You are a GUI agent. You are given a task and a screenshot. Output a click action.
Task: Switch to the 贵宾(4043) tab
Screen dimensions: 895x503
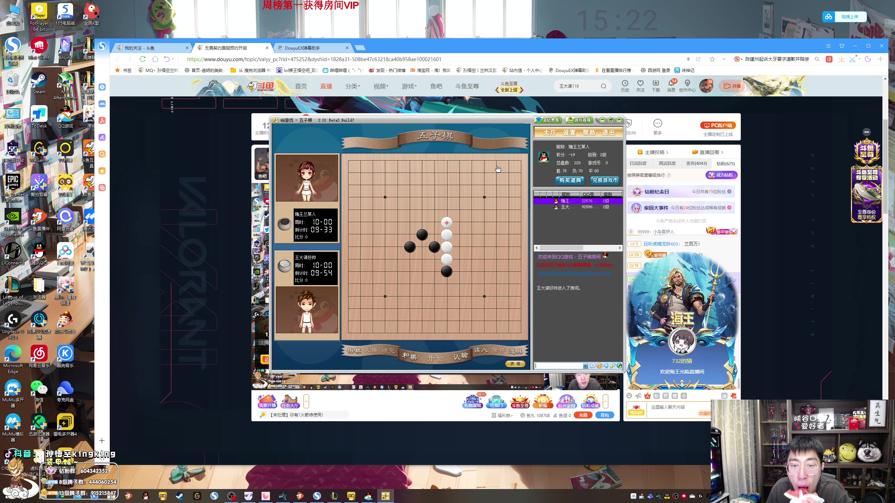696,163
